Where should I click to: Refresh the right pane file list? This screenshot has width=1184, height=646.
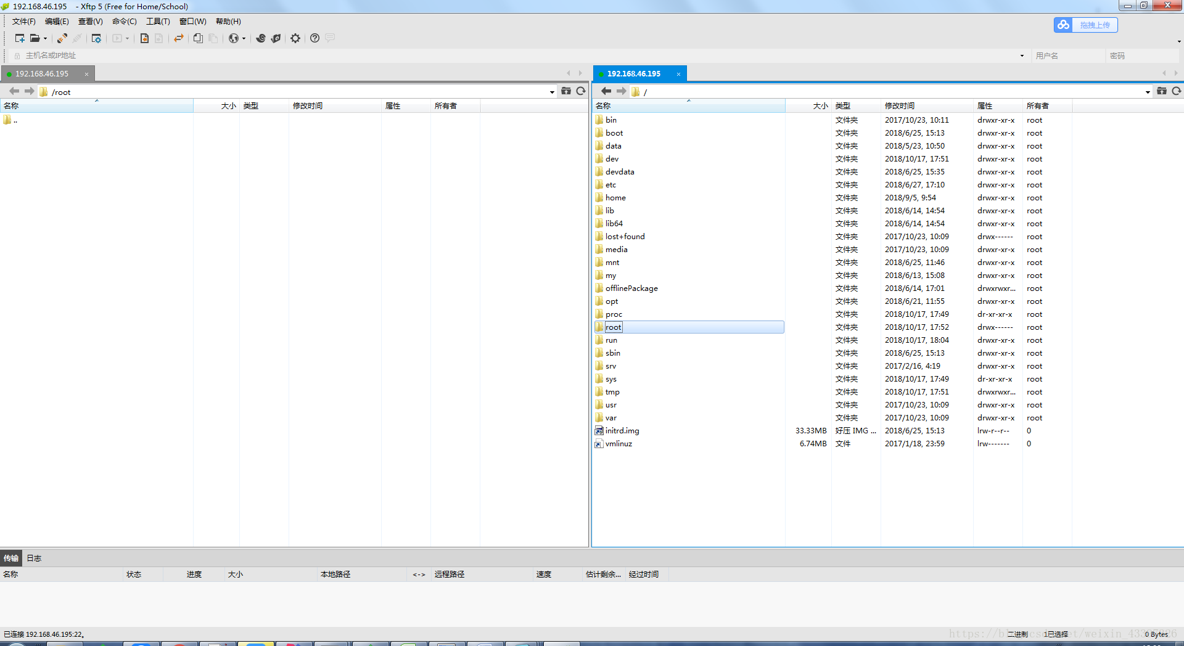[x=1176, y=91]
